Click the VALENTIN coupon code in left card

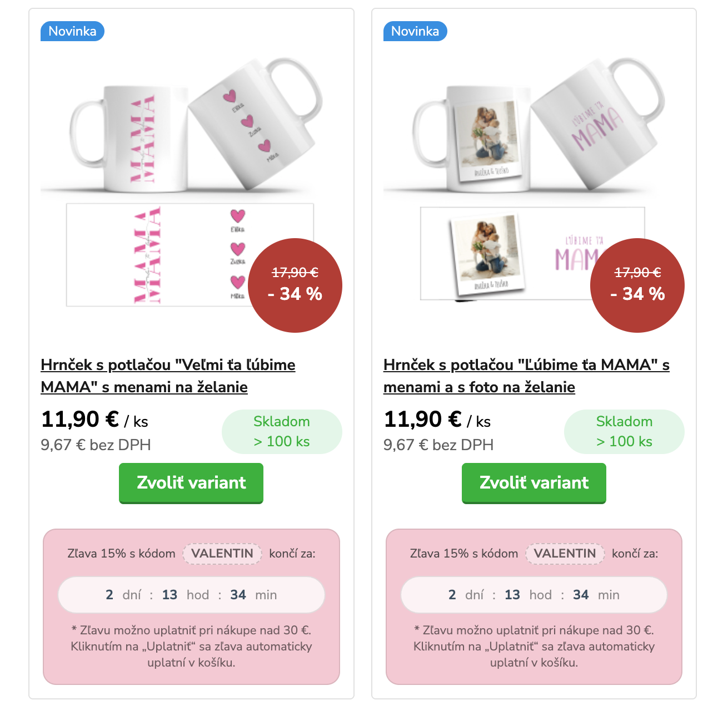pyautogui.click(x=222, y=554)
